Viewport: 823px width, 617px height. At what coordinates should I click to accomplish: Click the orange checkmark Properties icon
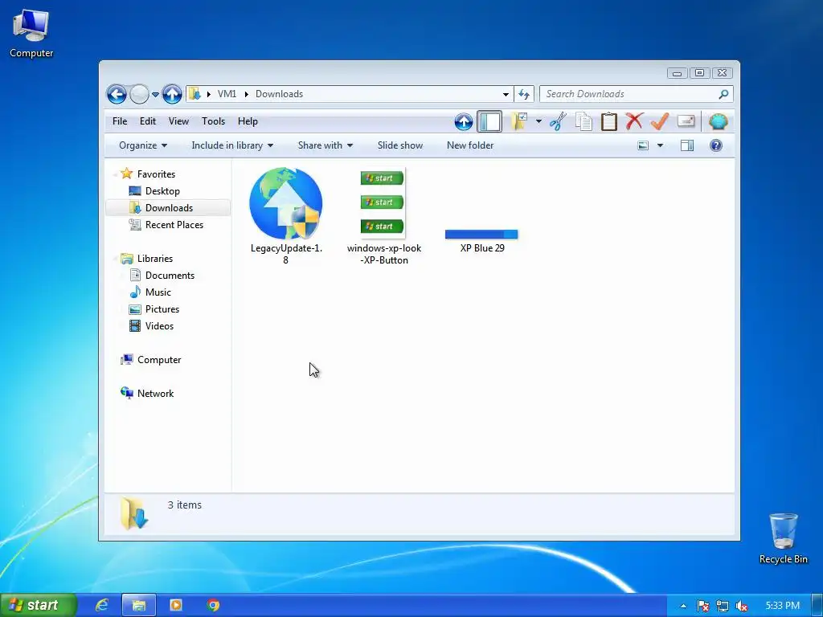[x=660, y=121]
